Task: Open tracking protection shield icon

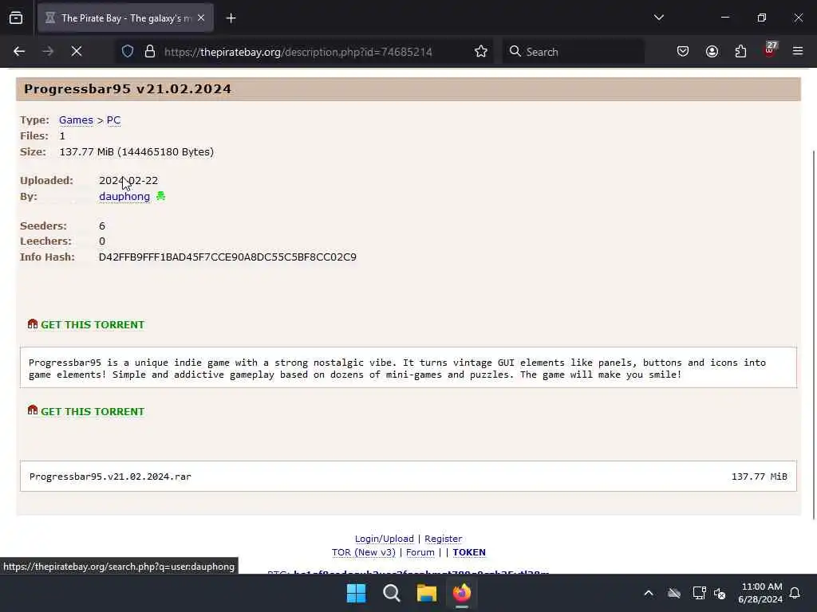Action: tap(128, 52)
